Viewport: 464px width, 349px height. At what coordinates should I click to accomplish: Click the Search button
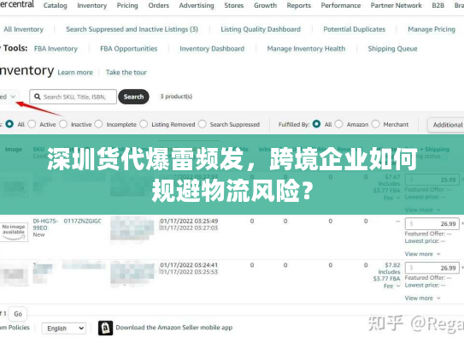click(133, 97)
